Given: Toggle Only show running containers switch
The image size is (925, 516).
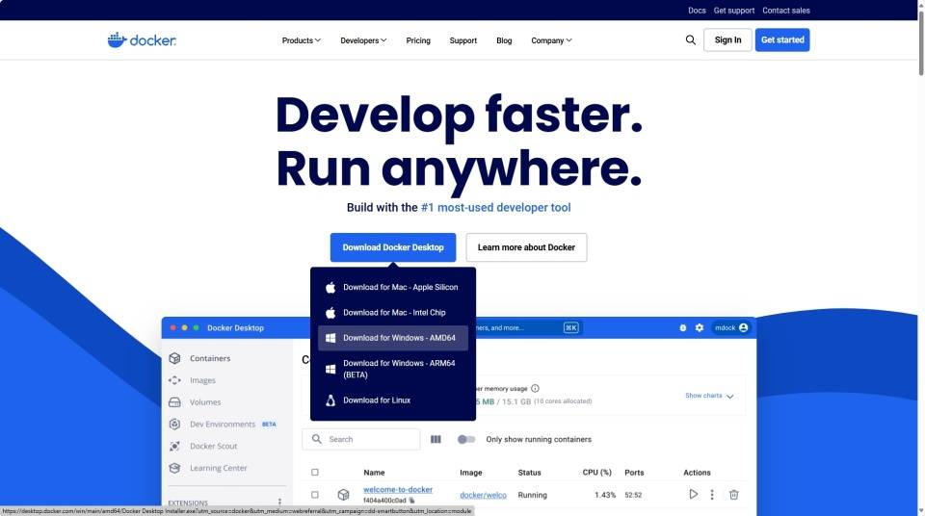Looking at the screenshot, I should click(466, 440).
